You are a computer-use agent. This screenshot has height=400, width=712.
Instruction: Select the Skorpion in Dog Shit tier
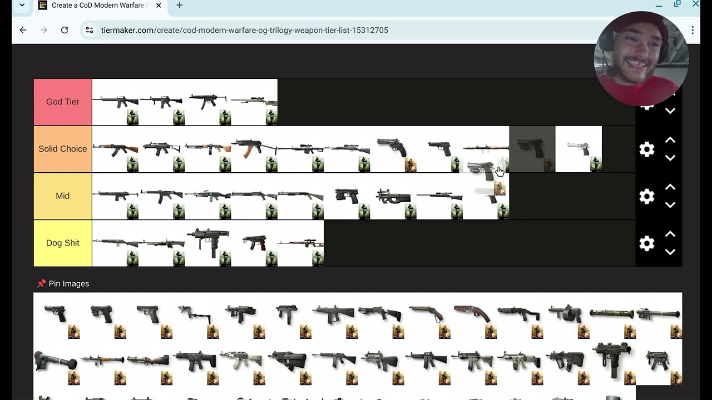[x=254, y=243]
